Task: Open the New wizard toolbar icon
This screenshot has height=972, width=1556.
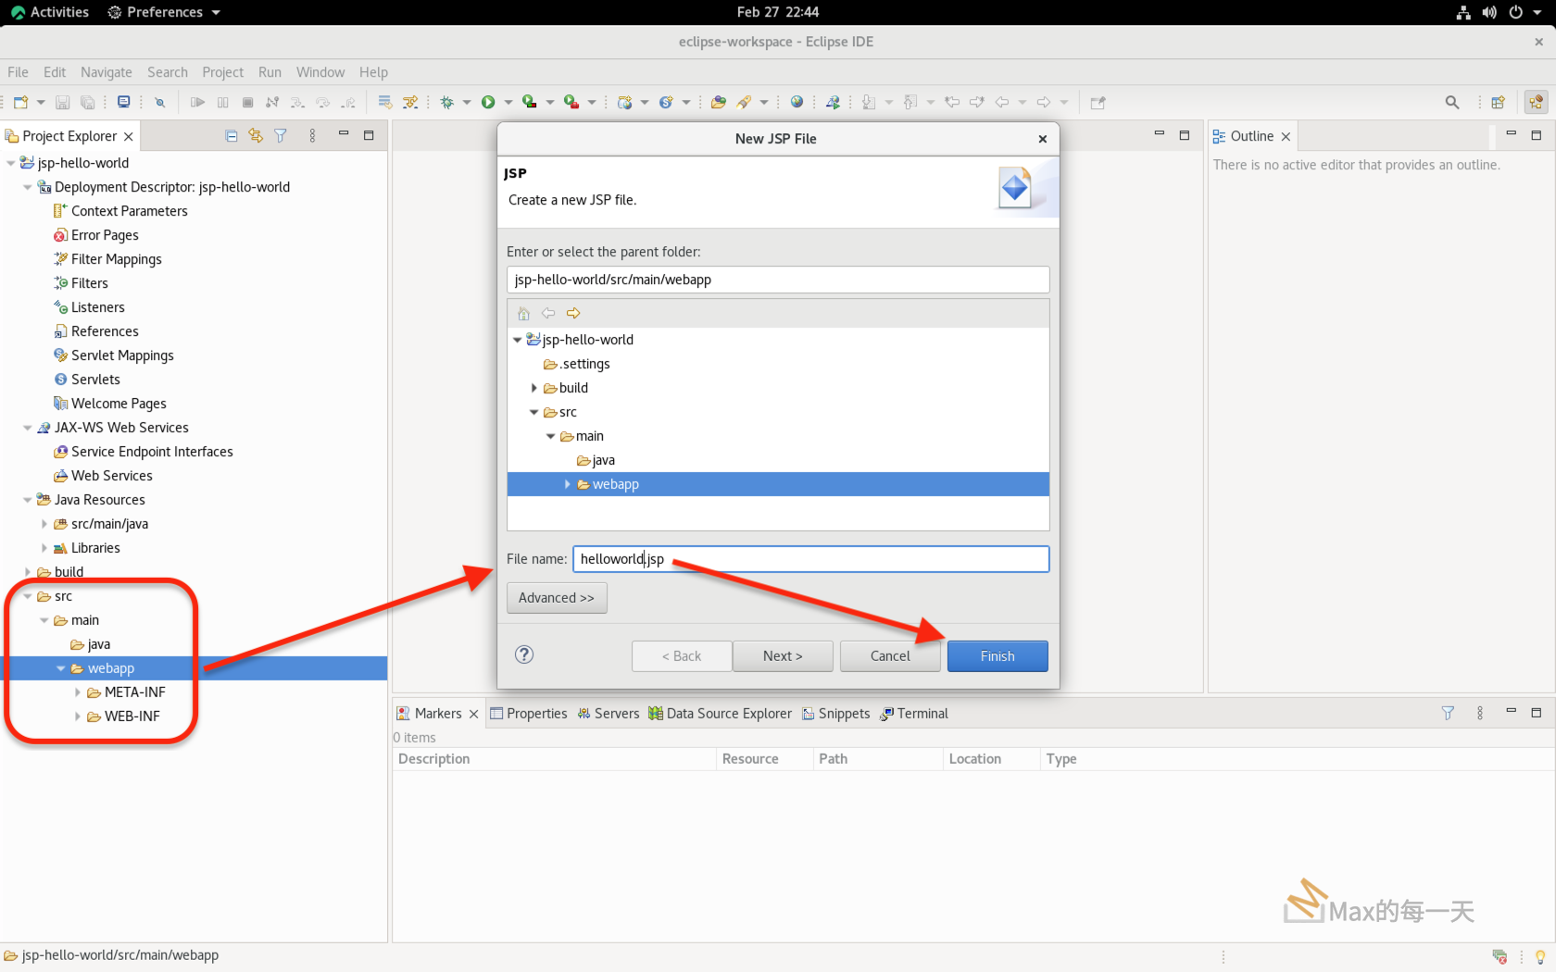Action: pyautogui.click(x=19, y=102)
